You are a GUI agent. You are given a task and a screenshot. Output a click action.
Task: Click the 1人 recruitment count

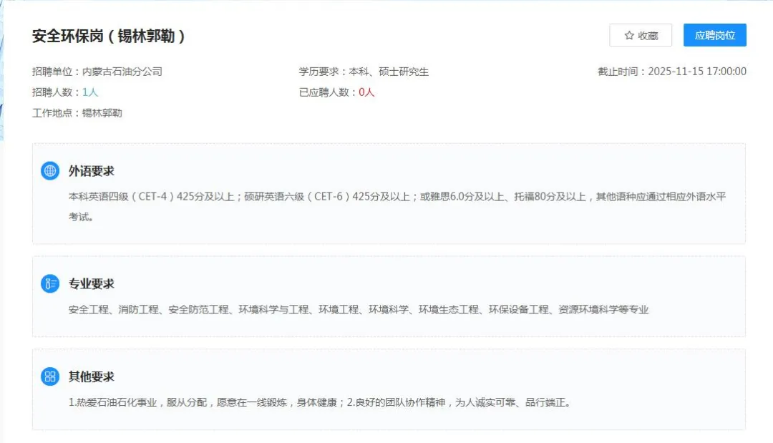click(90, 92)
